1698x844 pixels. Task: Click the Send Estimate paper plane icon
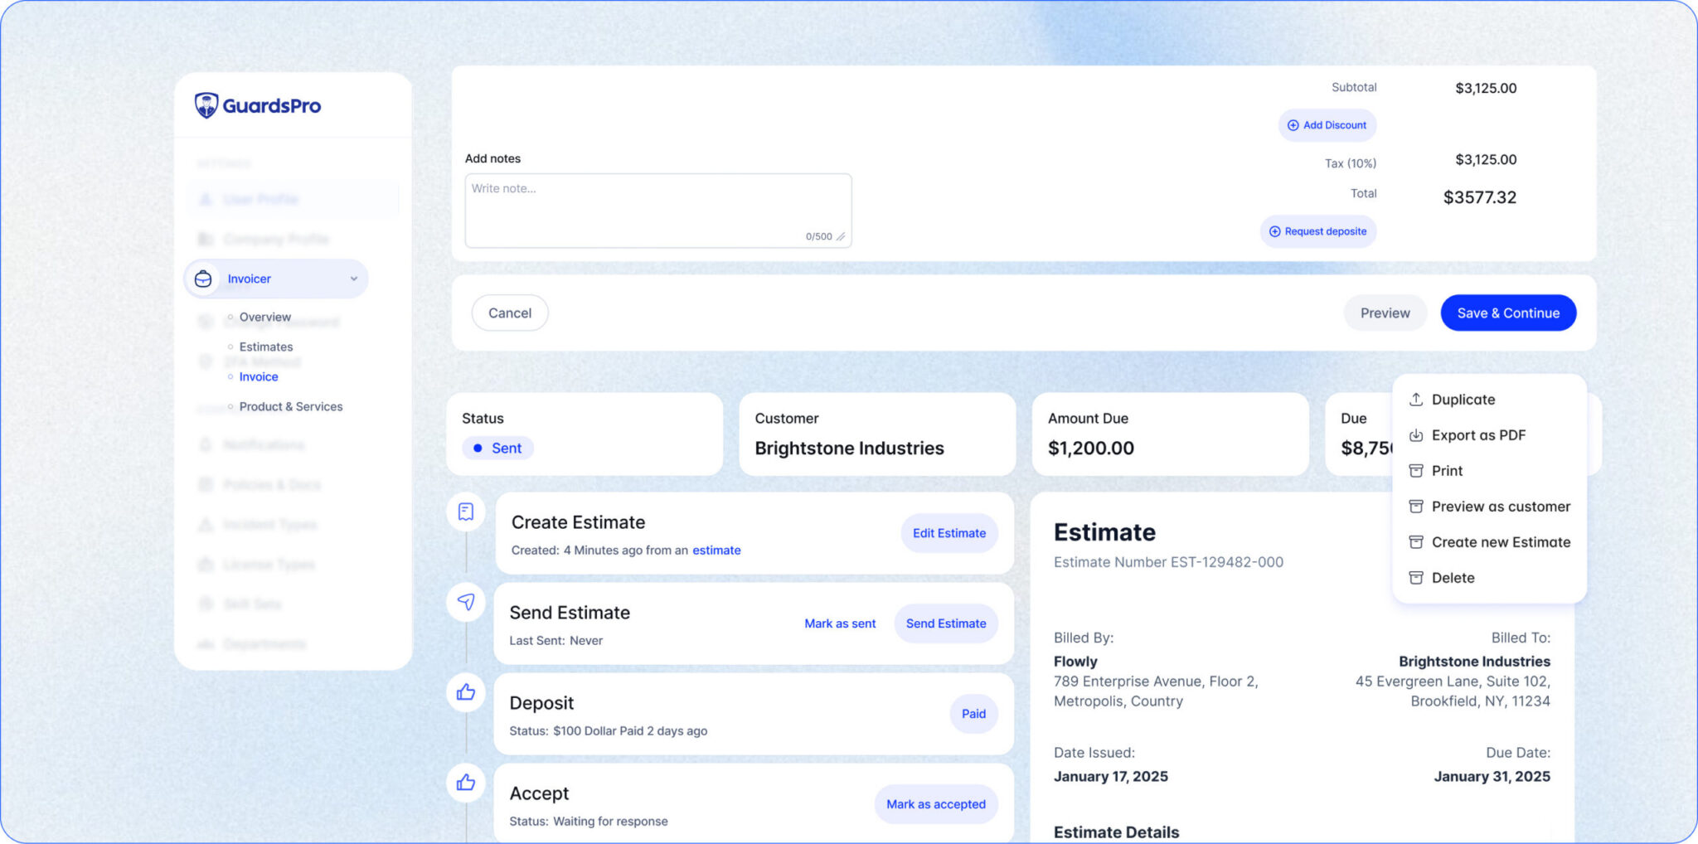466,602
